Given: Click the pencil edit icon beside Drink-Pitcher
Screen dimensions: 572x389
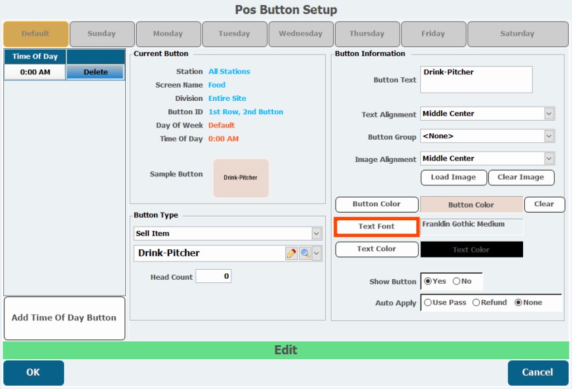Looking at the screenshot, I should coord(292,253).
